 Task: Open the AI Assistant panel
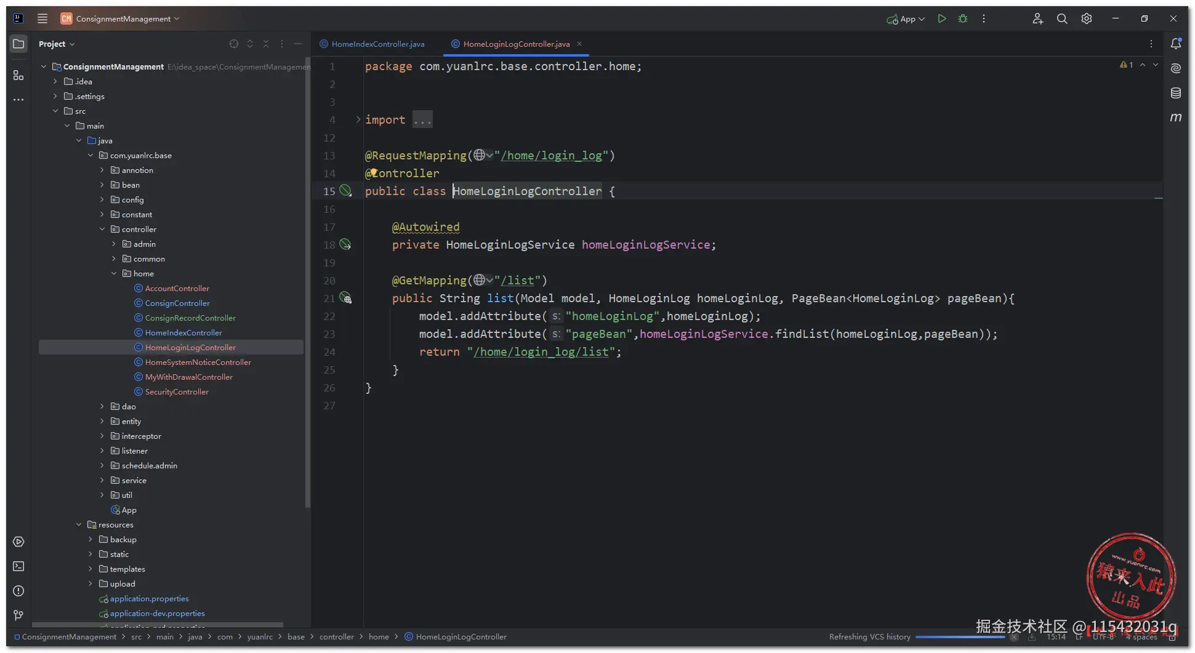(1176, 68)
